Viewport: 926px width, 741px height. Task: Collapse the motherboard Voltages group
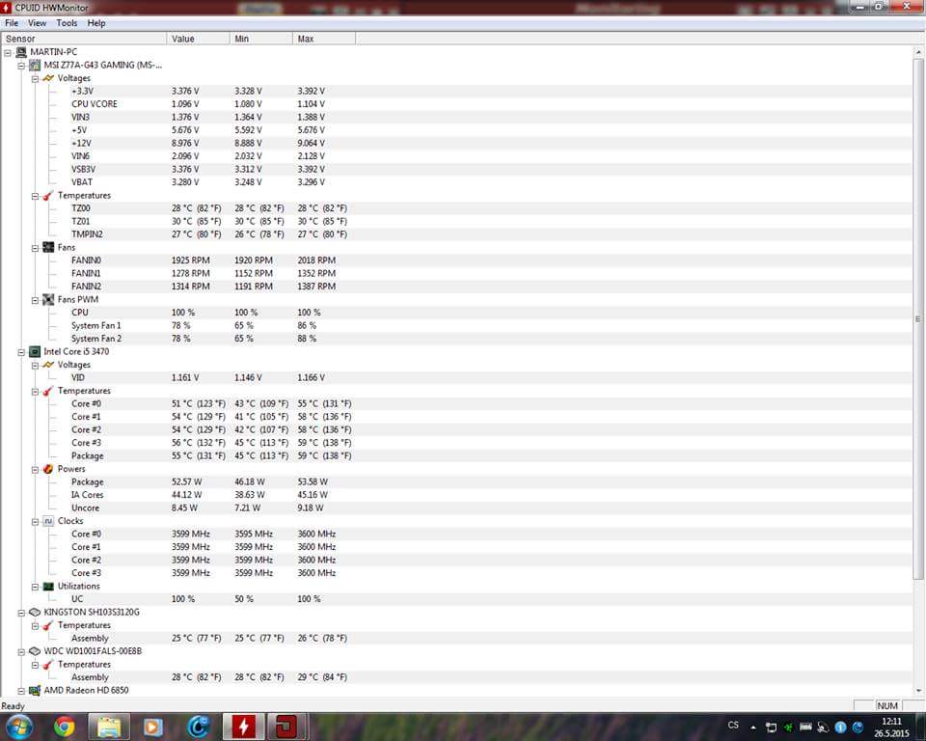[x=35, y=78]
